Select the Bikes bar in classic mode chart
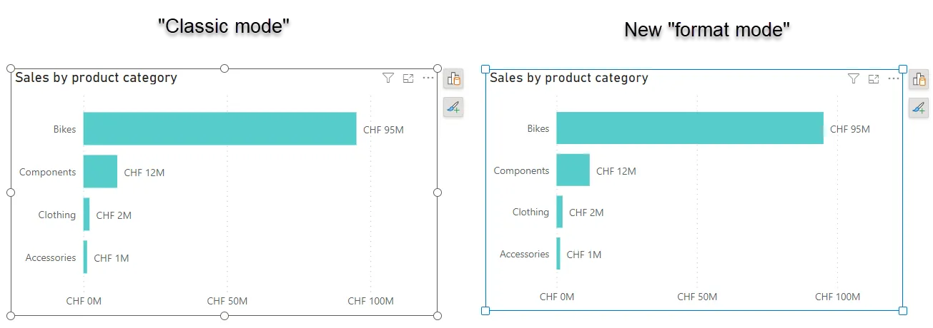The image size is (933, 328). coord(219,129)
